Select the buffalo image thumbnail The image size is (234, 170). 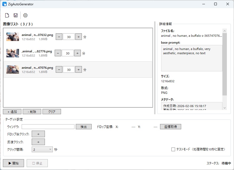click(x=12, y=36)
